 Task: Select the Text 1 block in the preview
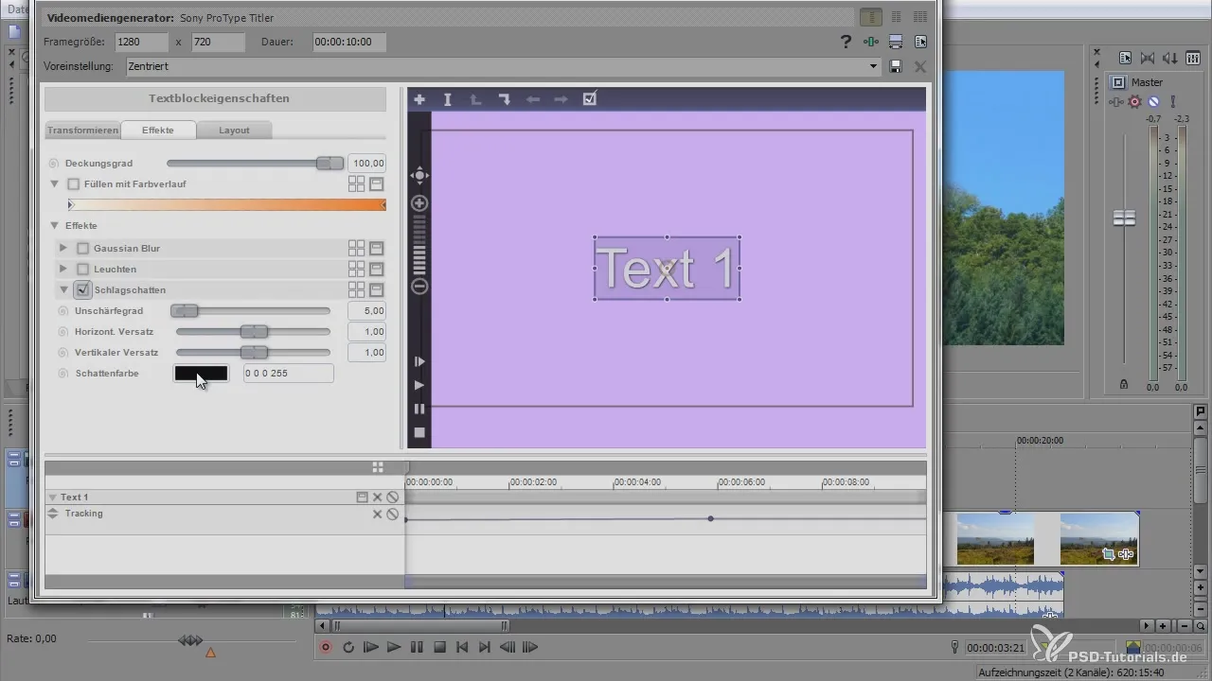[x=667, y=269]
